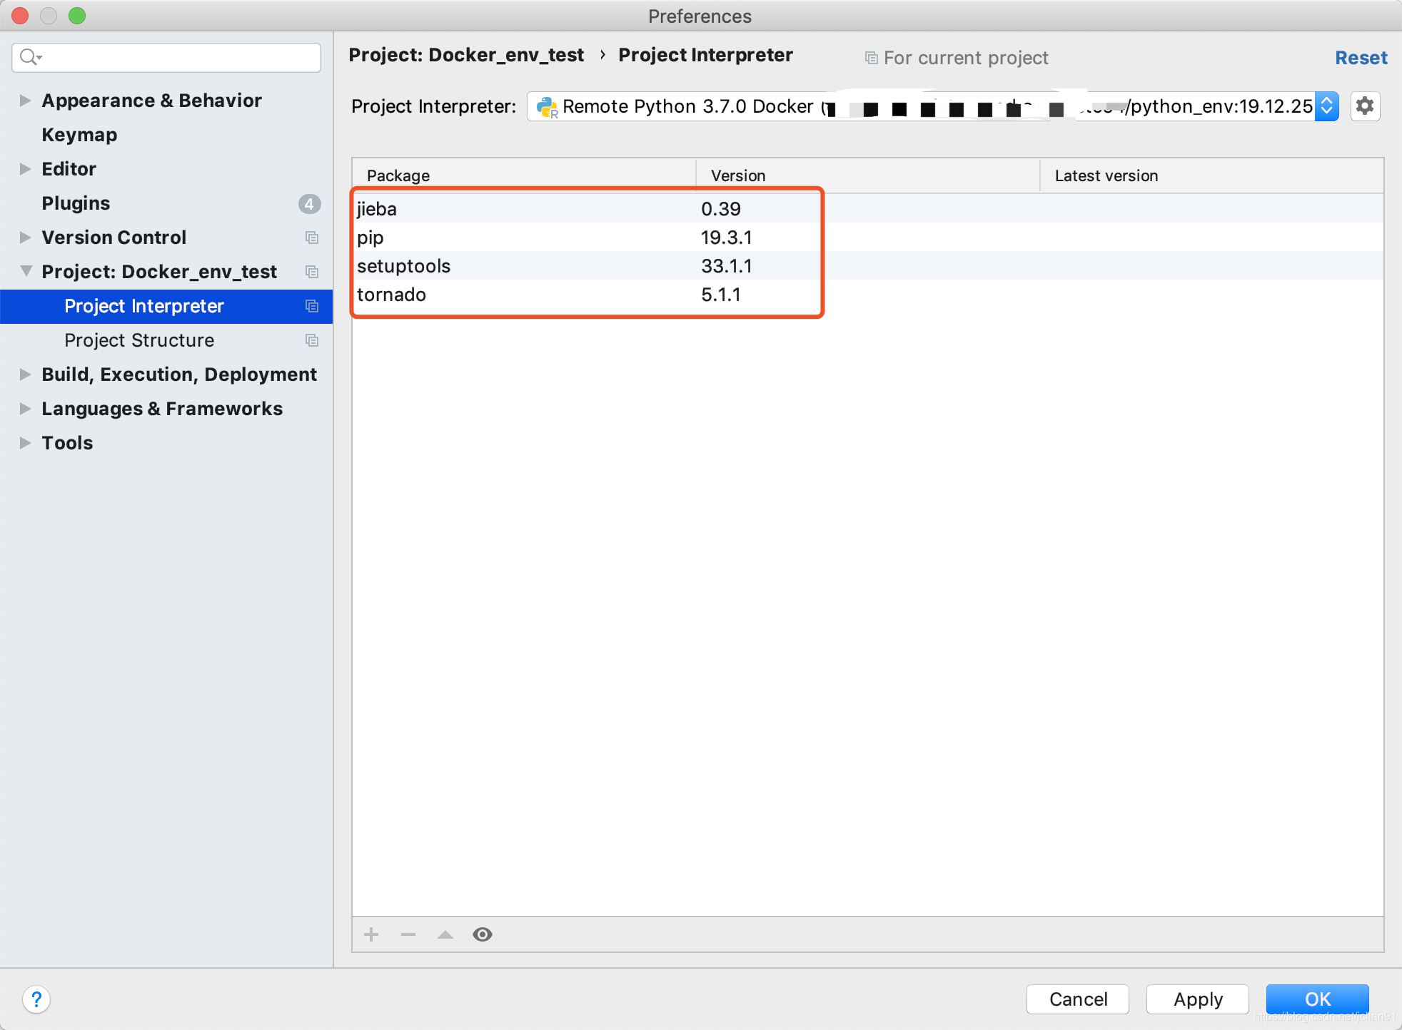Viewport: 1402px width, 1030px height.
Task: Collapse the Project: Docker_env_test node
Action: [x=26, y=271]
